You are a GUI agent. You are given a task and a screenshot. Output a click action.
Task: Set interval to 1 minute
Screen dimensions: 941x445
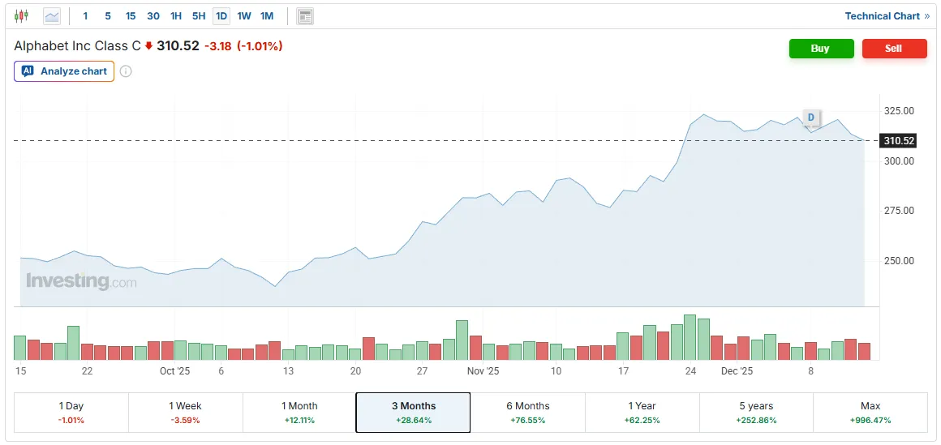pyautogui.click(x=85, y=15)
